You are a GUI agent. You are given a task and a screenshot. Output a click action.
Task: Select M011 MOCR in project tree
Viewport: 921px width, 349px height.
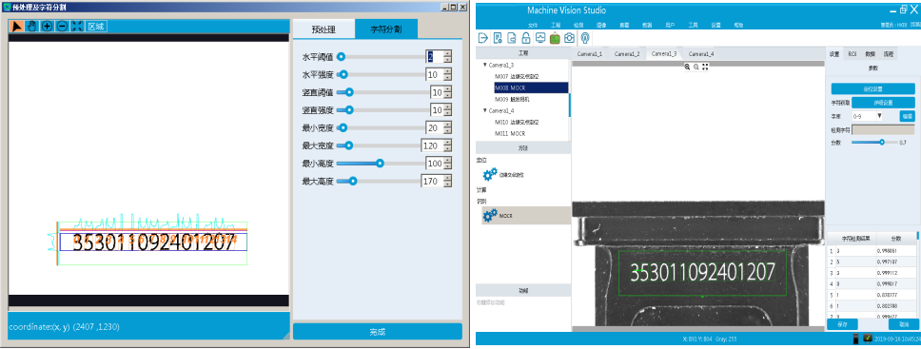point(510,133)
